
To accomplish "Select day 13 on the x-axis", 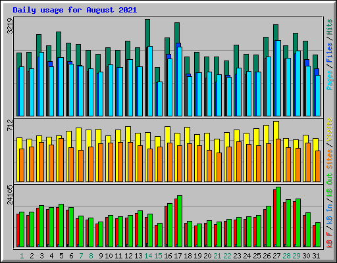I will click(138, 256).
